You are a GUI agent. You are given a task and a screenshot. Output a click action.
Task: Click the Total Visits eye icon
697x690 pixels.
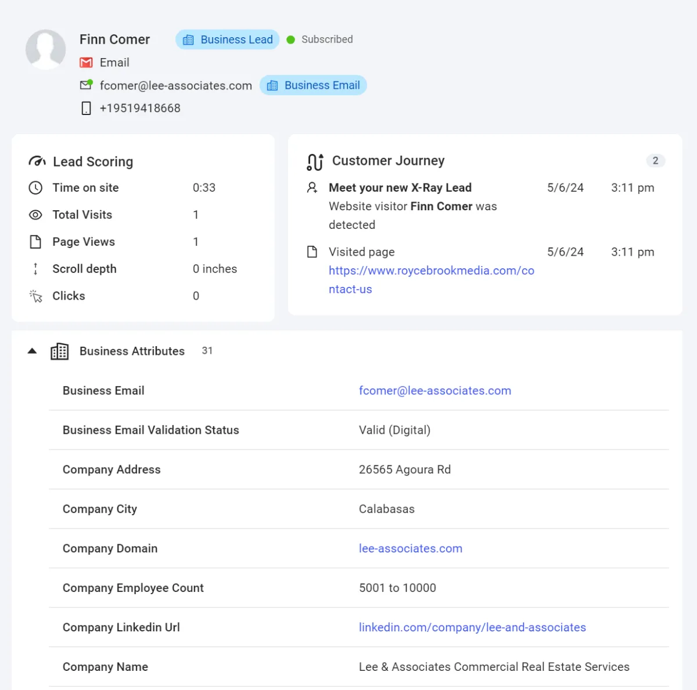tap(35, 215)
